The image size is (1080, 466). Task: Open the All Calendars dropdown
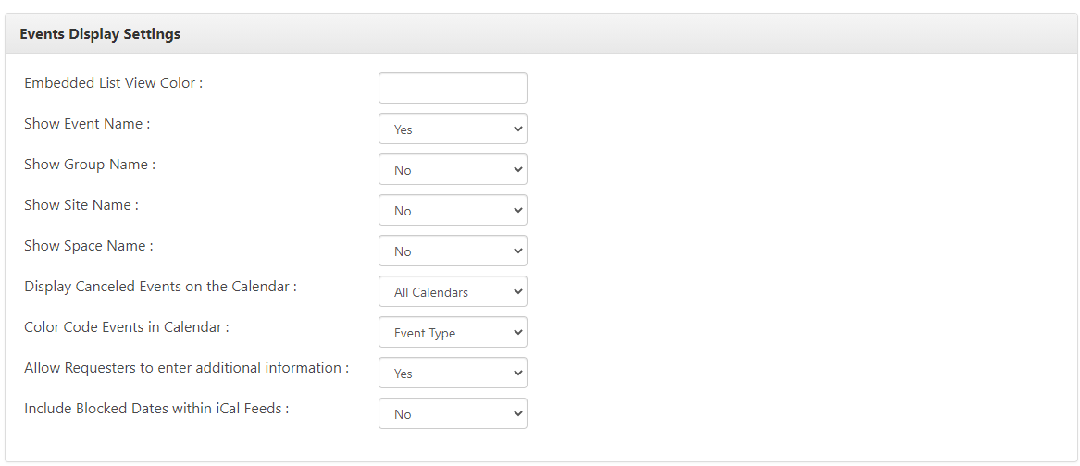tap(453, 291)
